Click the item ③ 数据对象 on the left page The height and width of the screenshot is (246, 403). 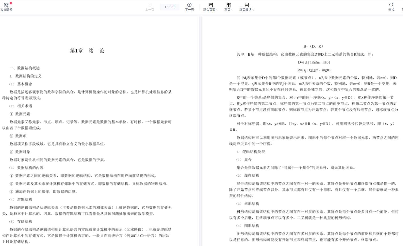[20, 152]
